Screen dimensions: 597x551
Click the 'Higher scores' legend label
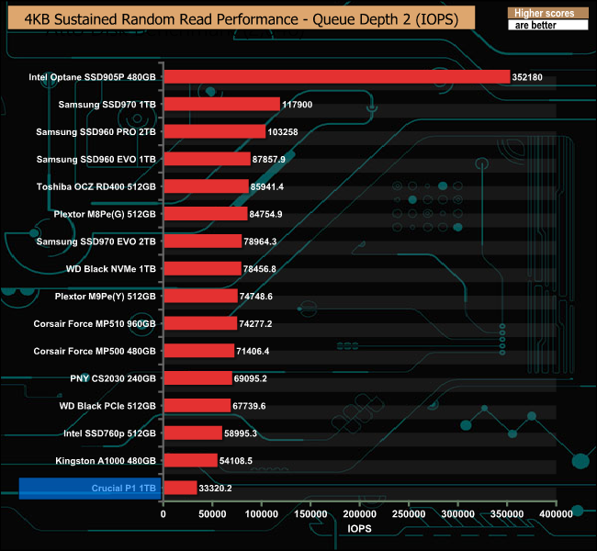[x=544, y=14]
